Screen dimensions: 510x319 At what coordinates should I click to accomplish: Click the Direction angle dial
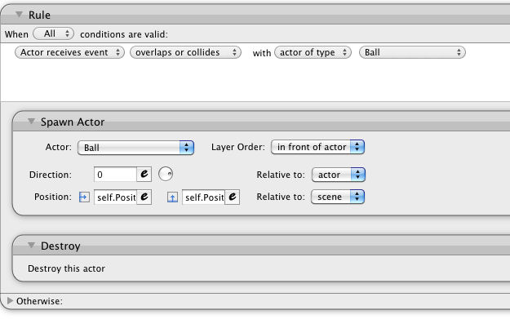click(x=166, y=174)
